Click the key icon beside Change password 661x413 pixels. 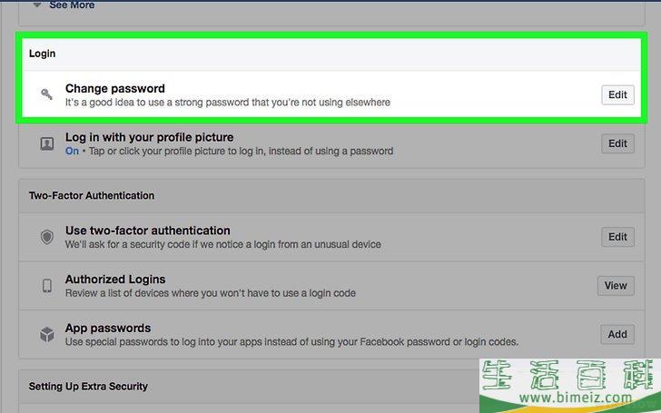point(46,94)
